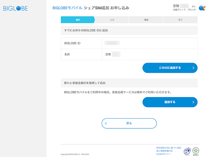Open 個人情報保護方針 link
This screenshot has height=157, width=210.
(164, 151)
